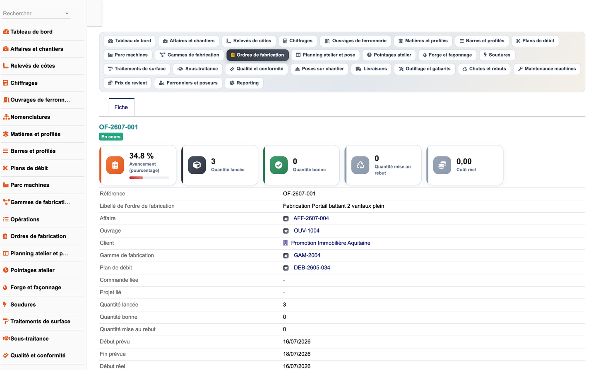598x370 pixels.
Task: Click the sidebar Parc machines factory icon
Action: (x=6, y=185)
